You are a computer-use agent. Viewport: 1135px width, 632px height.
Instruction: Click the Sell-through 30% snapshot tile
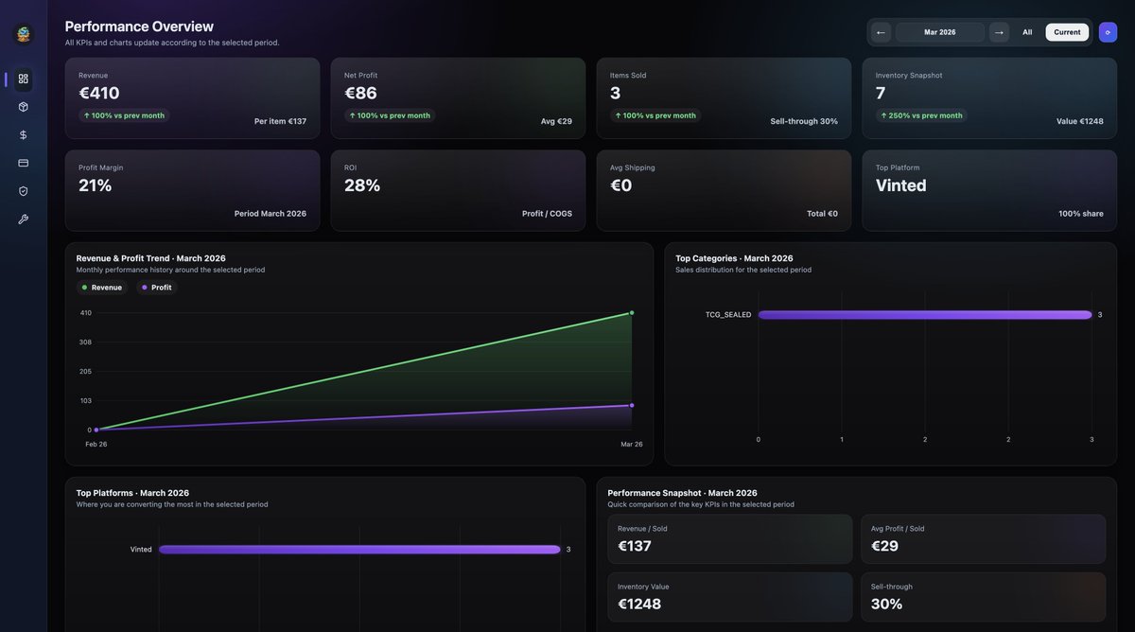point(983,597)
